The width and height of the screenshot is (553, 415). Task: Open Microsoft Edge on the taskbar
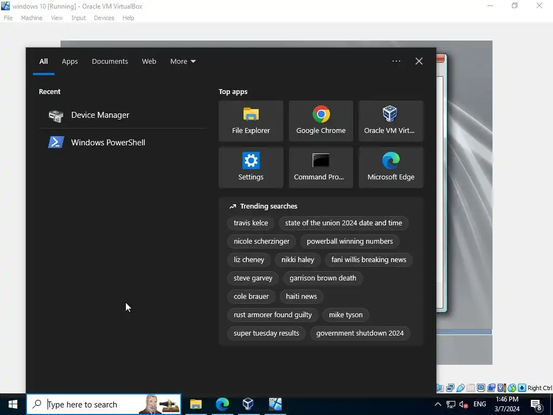(x=222, y=404)
